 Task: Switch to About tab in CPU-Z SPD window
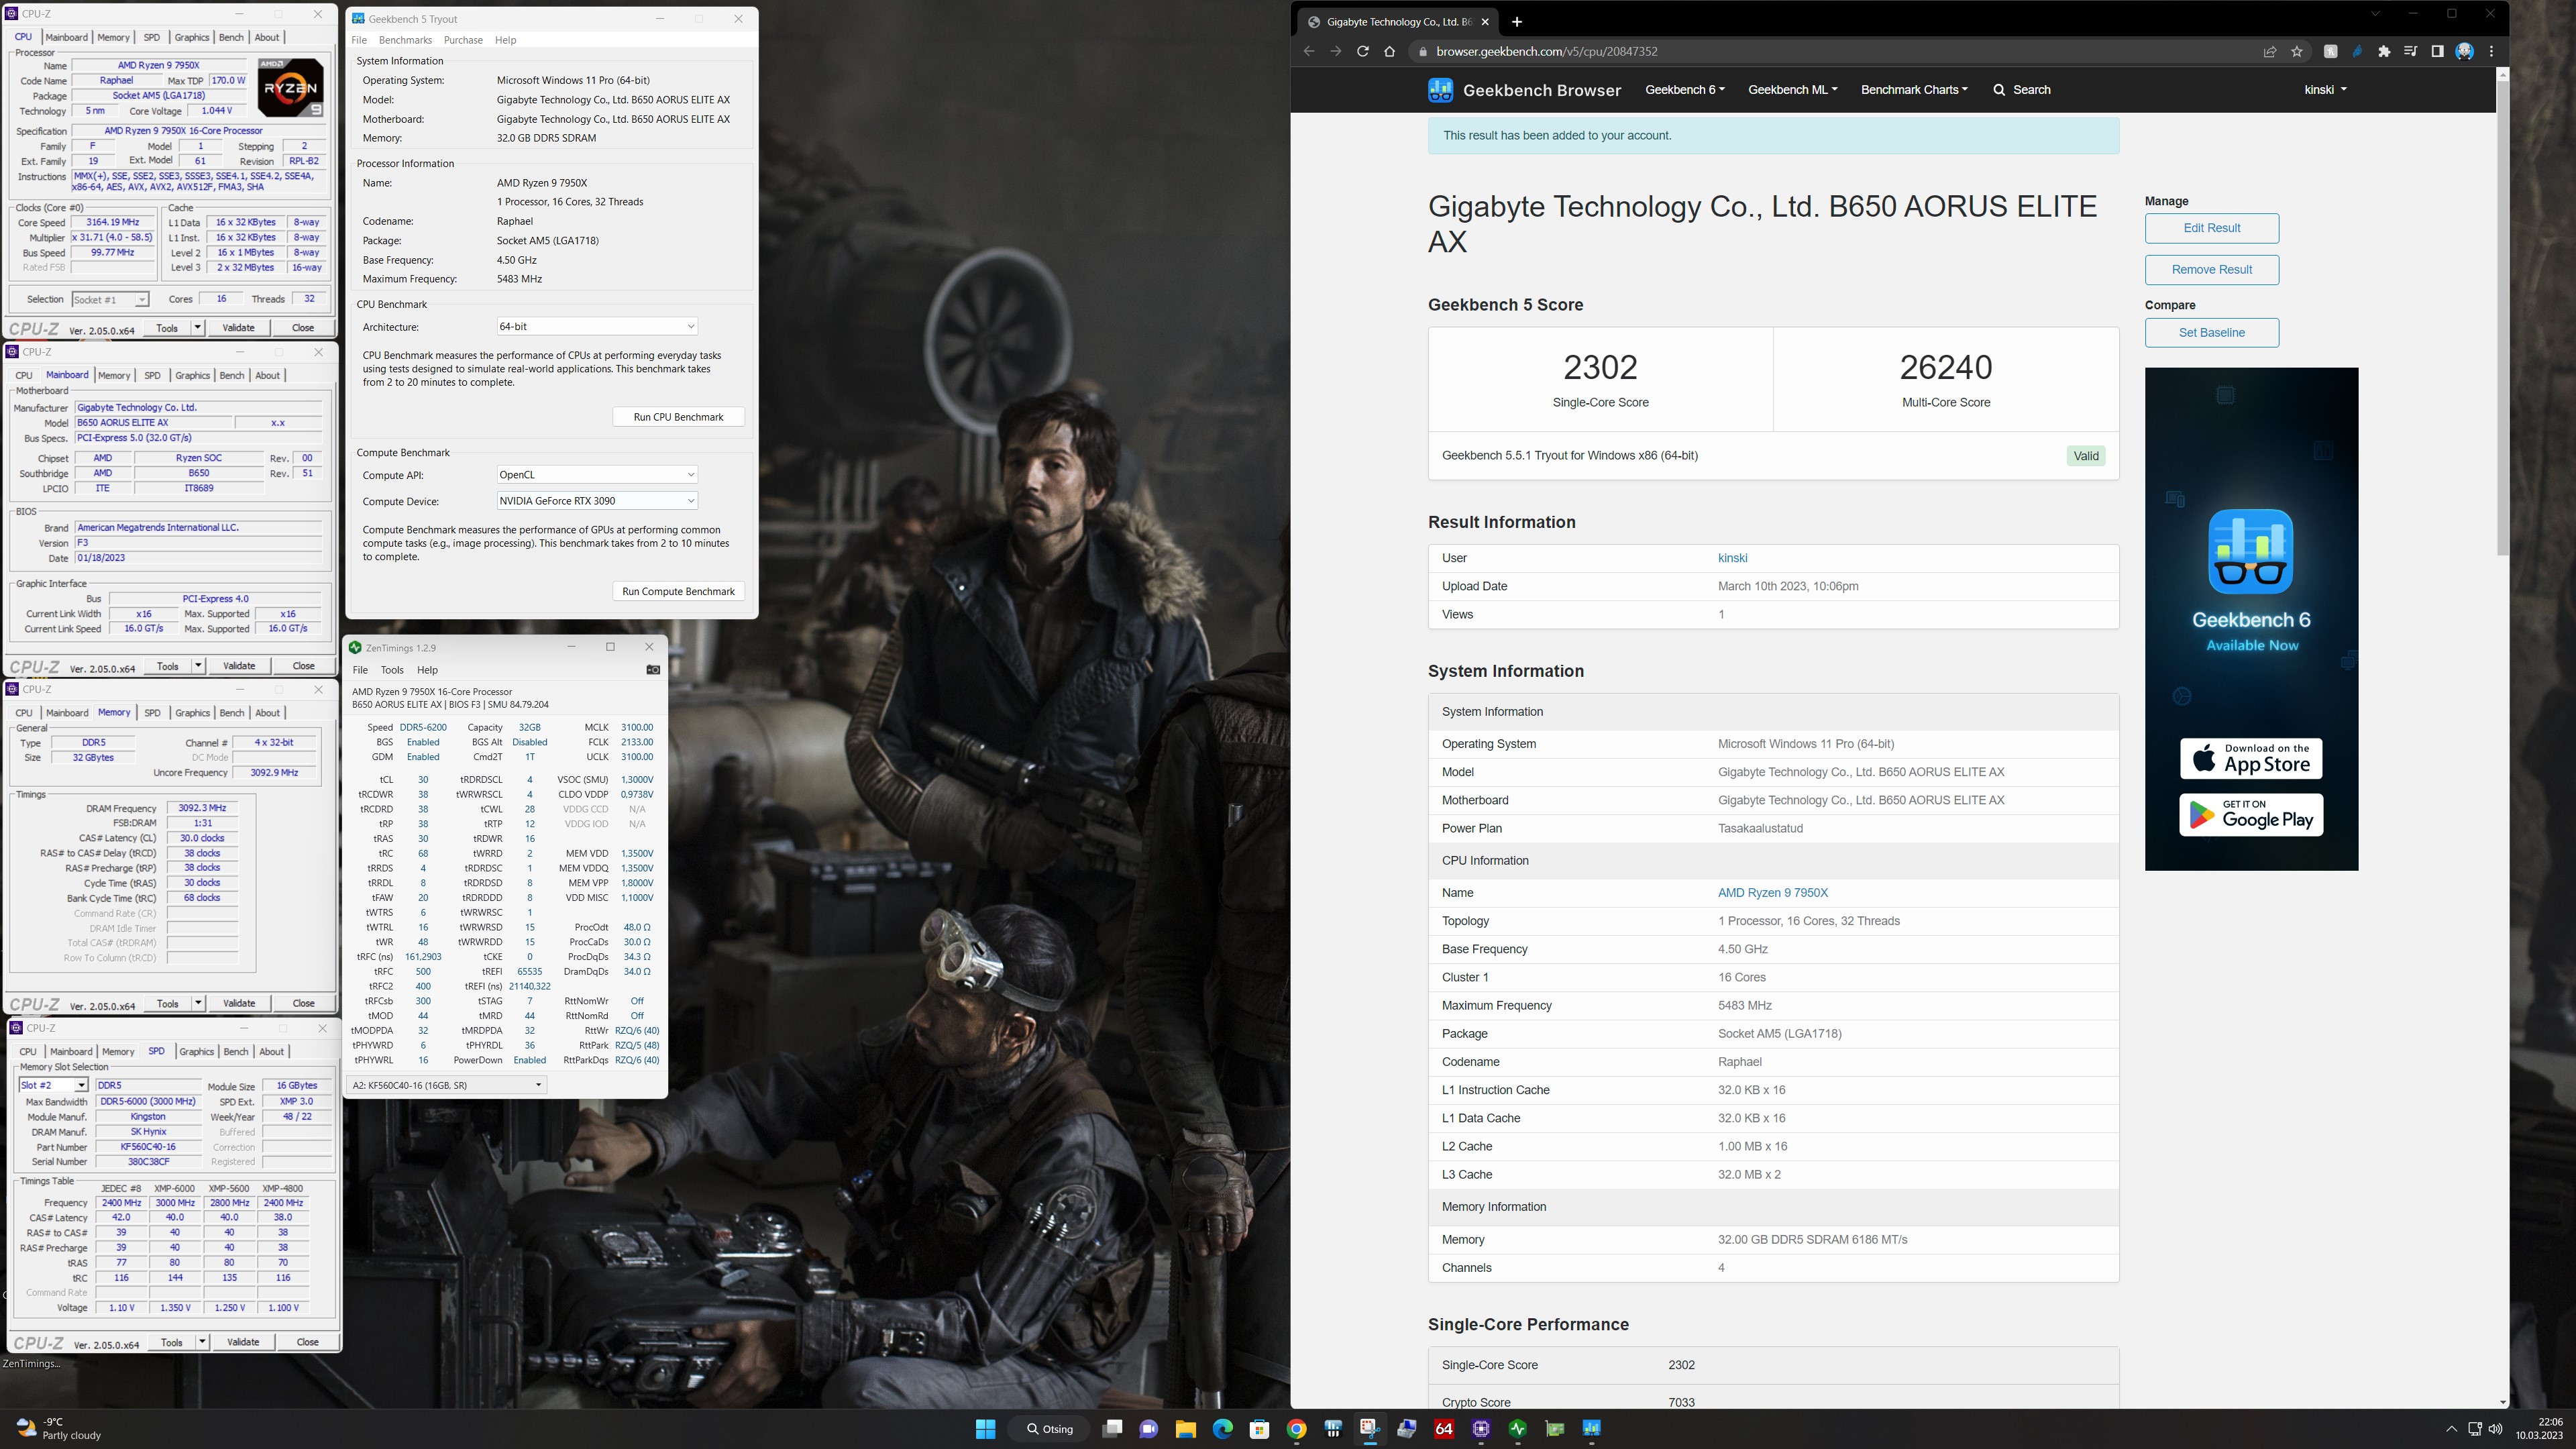click(271, 1052)
